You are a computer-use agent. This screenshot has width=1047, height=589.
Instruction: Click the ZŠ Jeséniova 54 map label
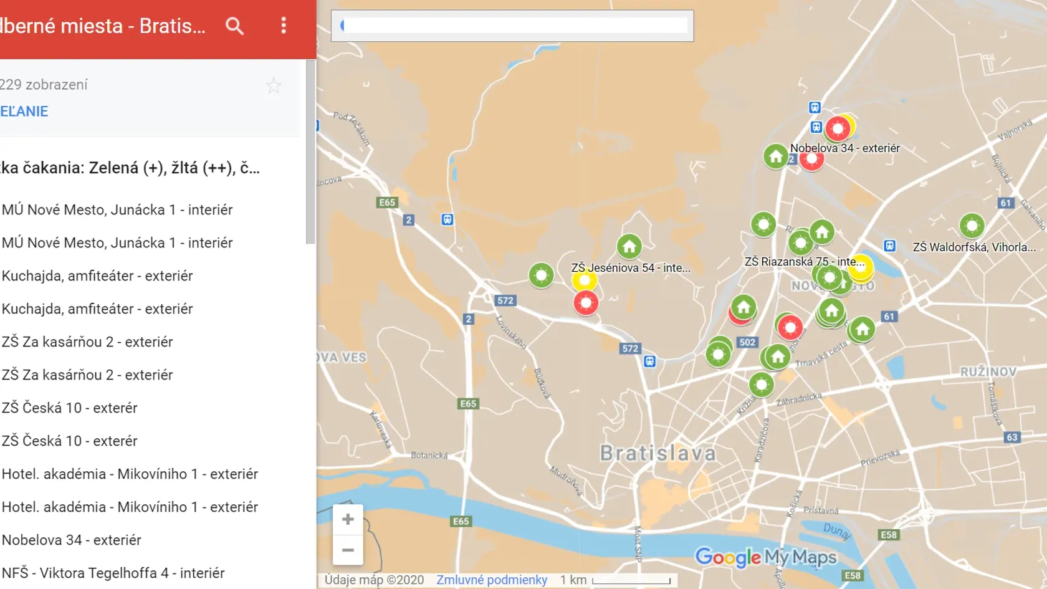pos(631,268)
